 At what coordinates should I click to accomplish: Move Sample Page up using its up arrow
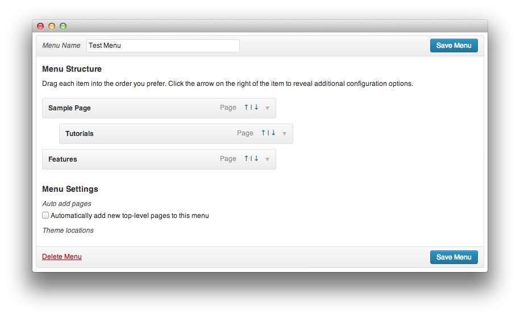click(246, 108)
